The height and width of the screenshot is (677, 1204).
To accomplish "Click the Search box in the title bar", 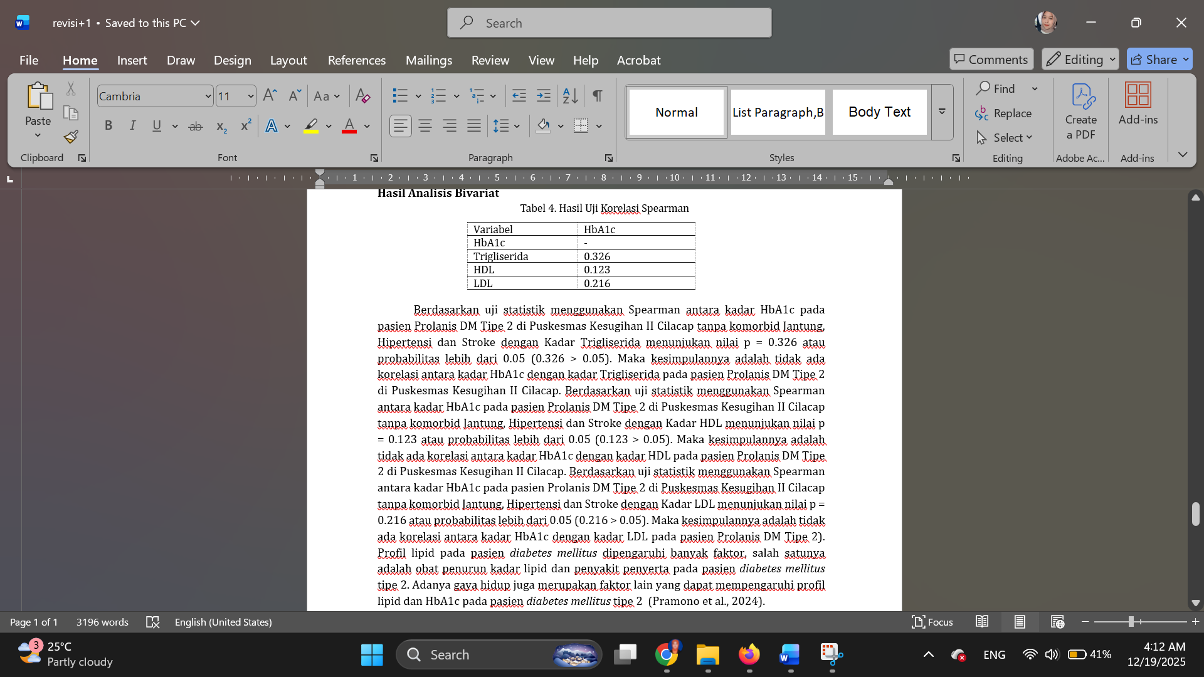I will coord(609,23).
